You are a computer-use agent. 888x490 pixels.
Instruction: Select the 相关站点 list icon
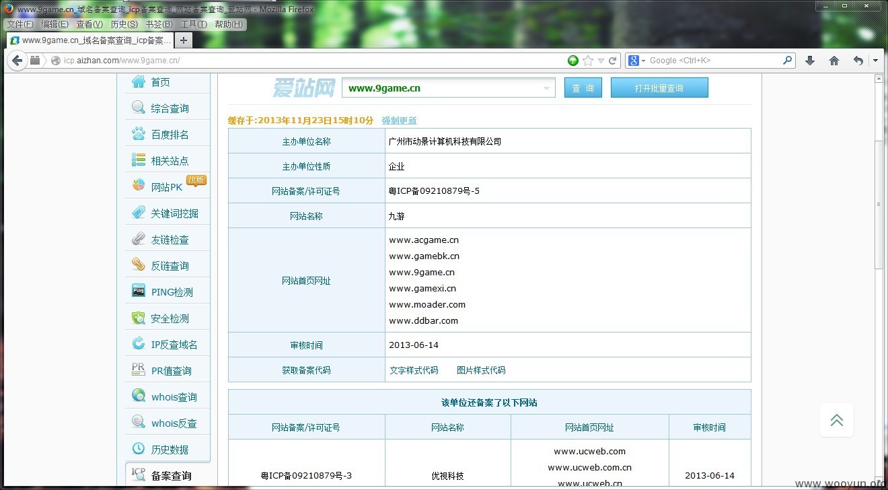(x=139, y=160)
